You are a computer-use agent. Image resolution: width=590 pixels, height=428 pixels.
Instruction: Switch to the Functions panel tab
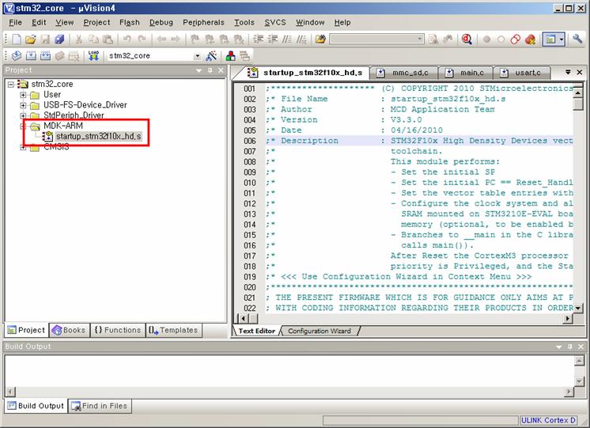pos(117,330)
